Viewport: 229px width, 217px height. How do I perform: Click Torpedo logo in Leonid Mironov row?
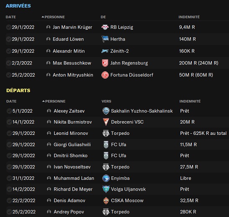(106, 133)
